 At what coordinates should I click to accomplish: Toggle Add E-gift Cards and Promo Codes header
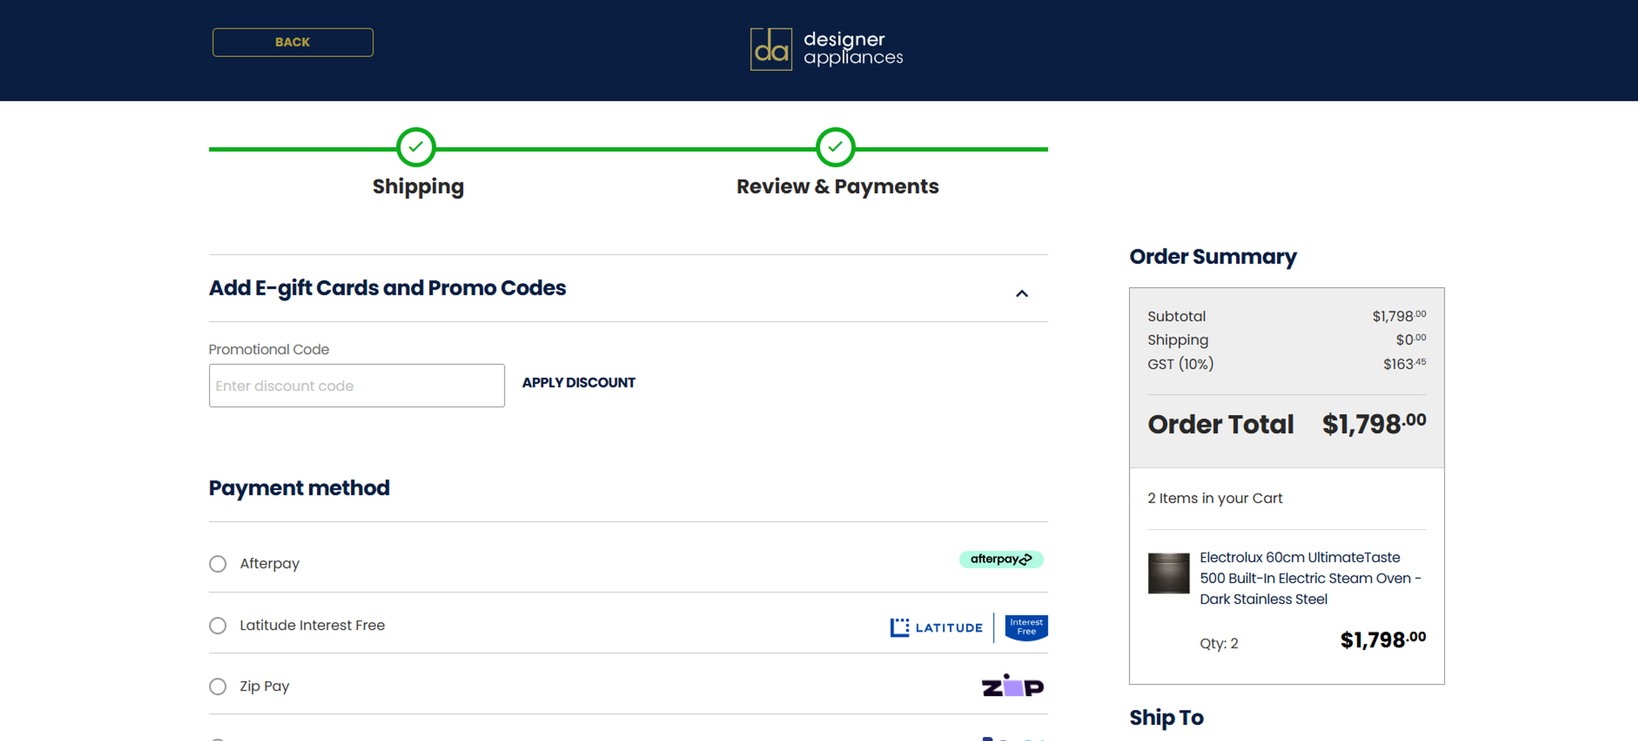[387, 288]
